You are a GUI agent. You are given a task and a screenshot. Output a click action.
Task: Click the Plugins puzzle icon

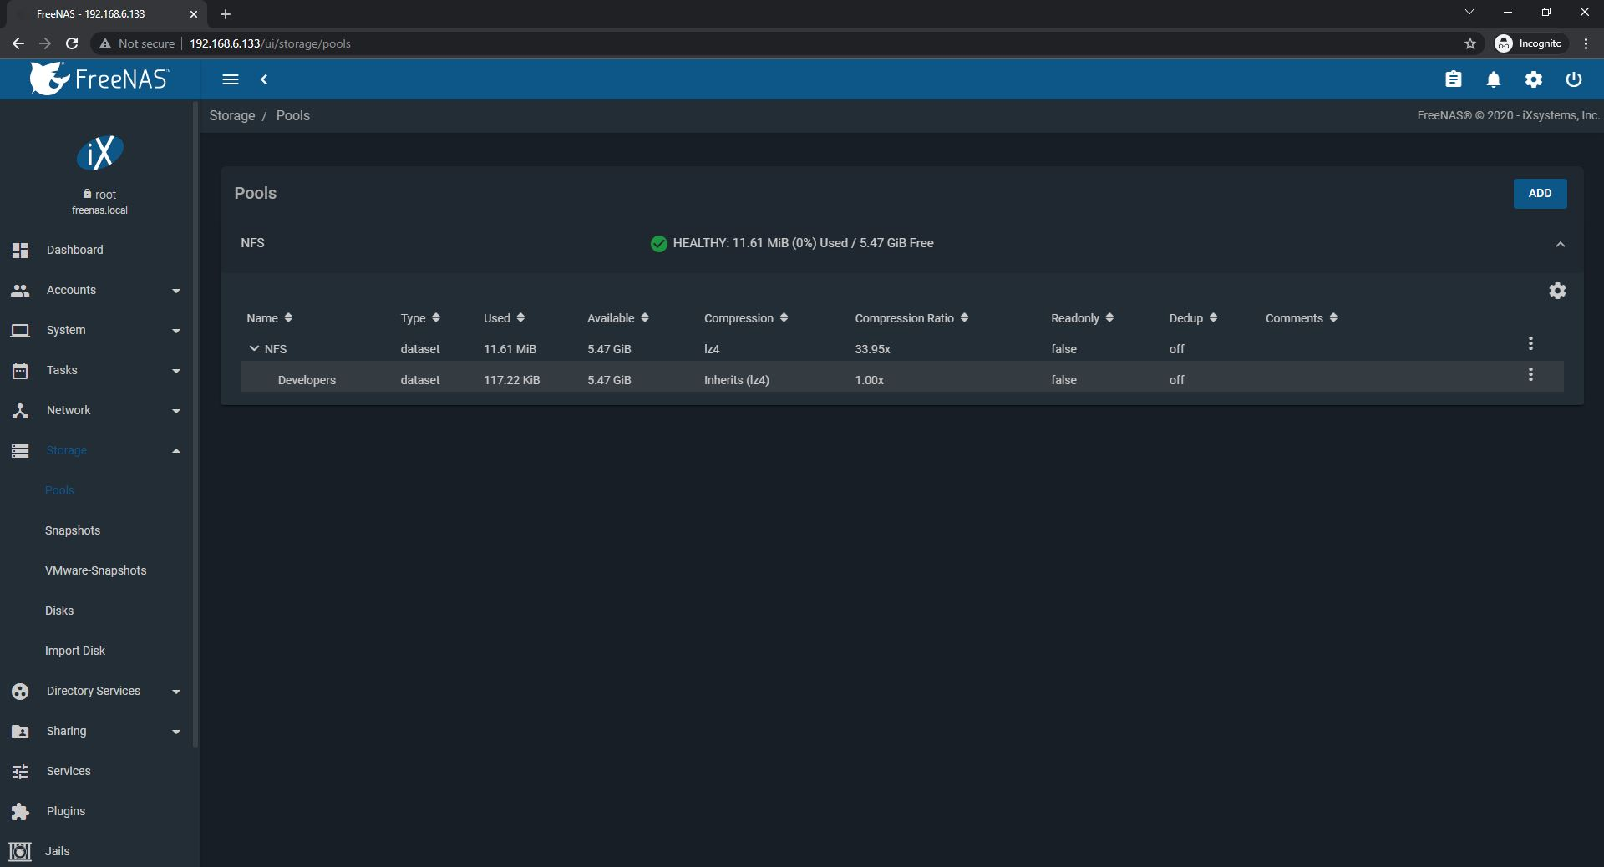point(20,811)
